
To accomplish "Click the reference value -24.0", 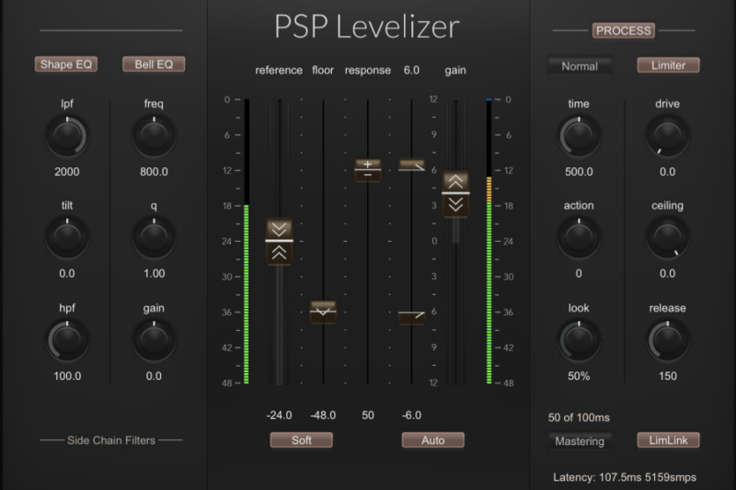I will tap(280, 416).
